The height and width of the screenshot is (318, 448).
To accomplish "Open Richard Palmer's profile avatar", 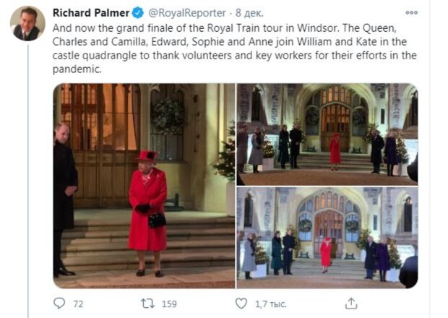I will click(27, 23).
